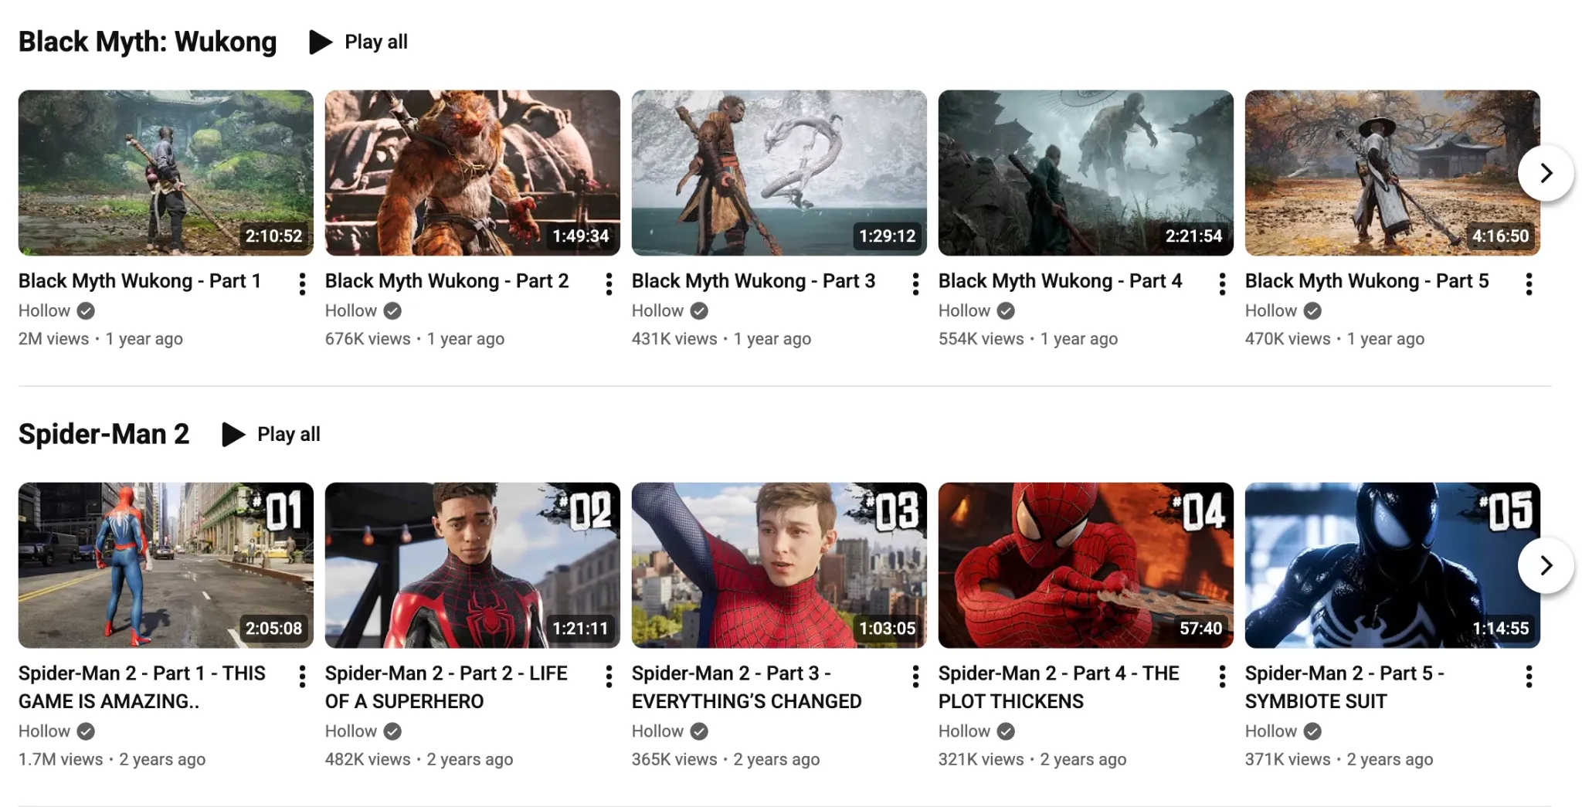Open more options for Spider-Man 2 Part 3
1582x807 pixels.
point(915,676)
